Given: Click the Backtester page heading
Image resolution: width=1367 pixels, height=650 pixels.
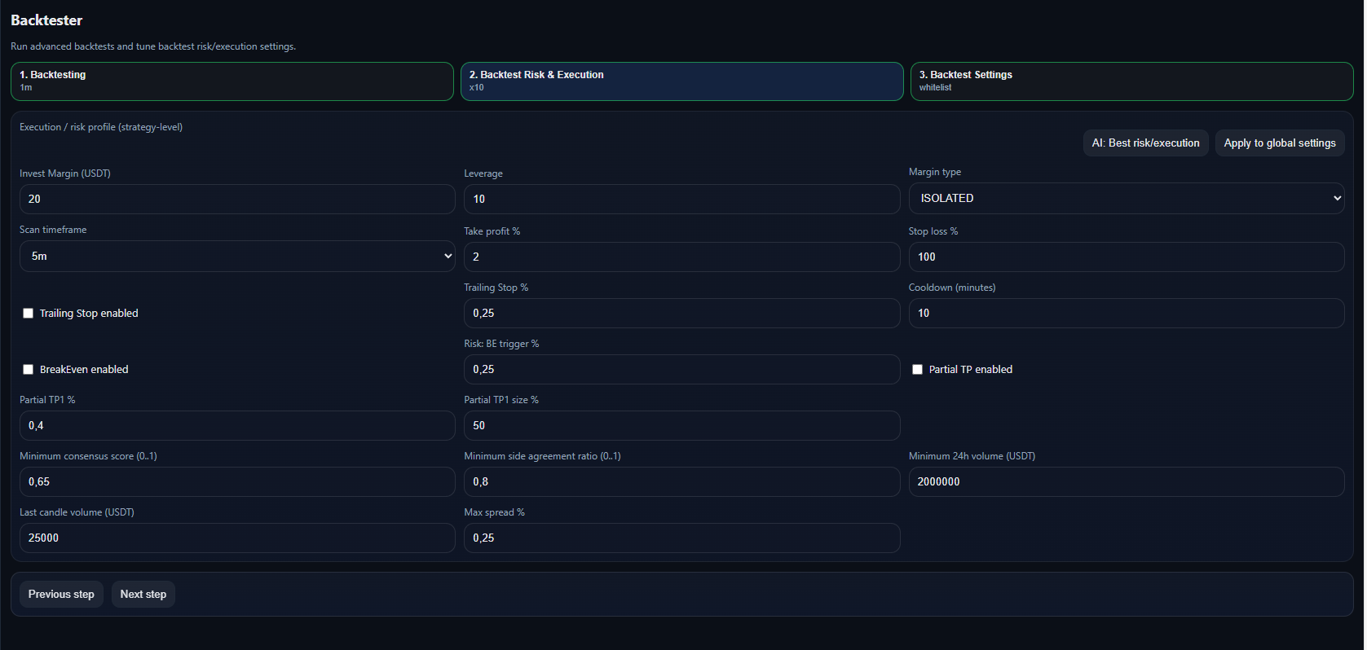Looking at the screenshot, I should 46,20.
